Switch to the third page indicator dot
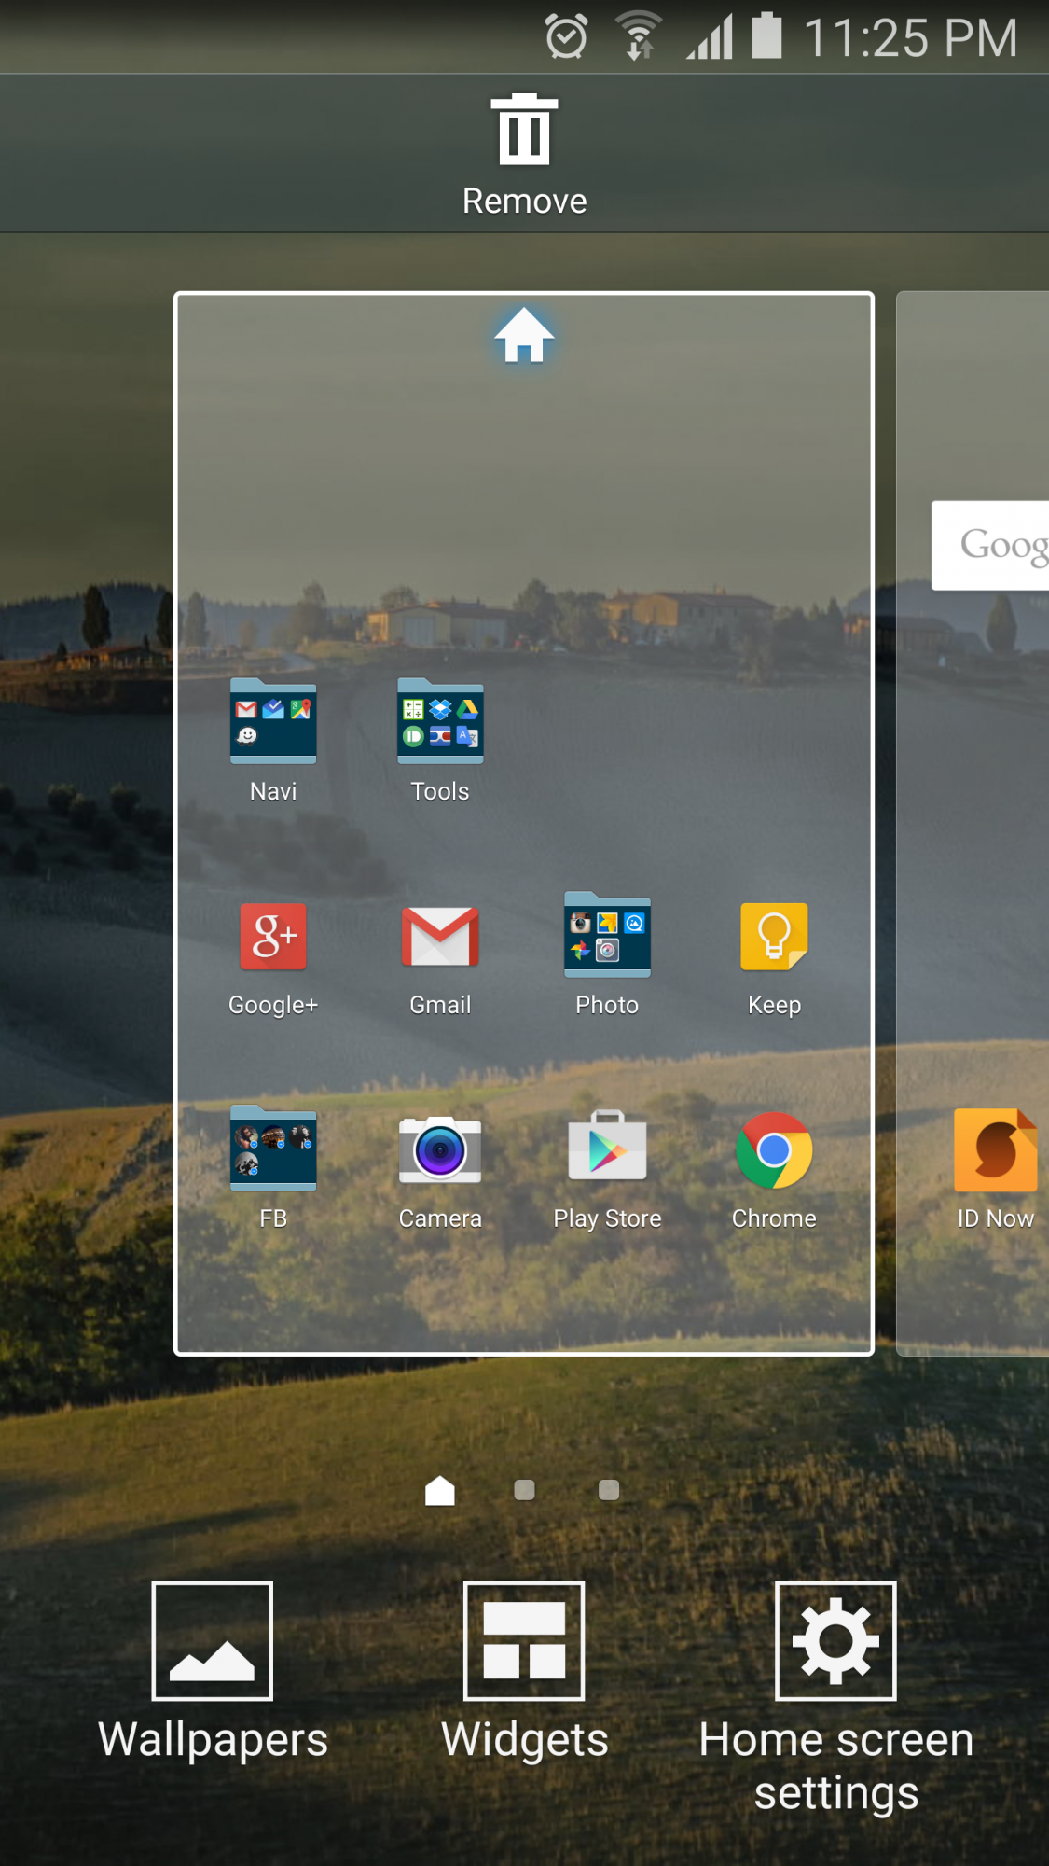The image size is (1049, 1866). (609, 1490)
